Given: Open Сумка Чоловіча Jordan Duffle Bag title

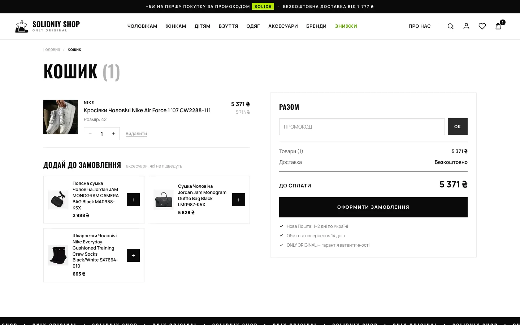Looking at the screenshot, I should [202, 195].
